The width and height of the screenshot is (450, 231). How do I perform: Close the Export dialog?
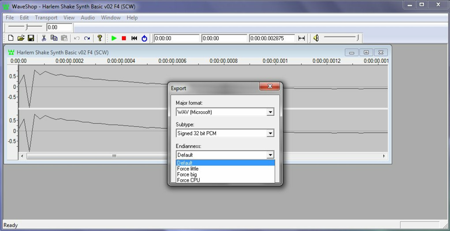pyautogui.click(x=270, y=86)
